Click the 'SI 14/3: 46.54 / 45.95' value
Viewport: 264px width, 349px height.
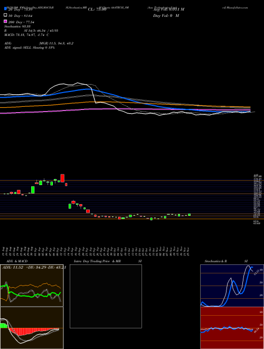(x=41, y=31)
